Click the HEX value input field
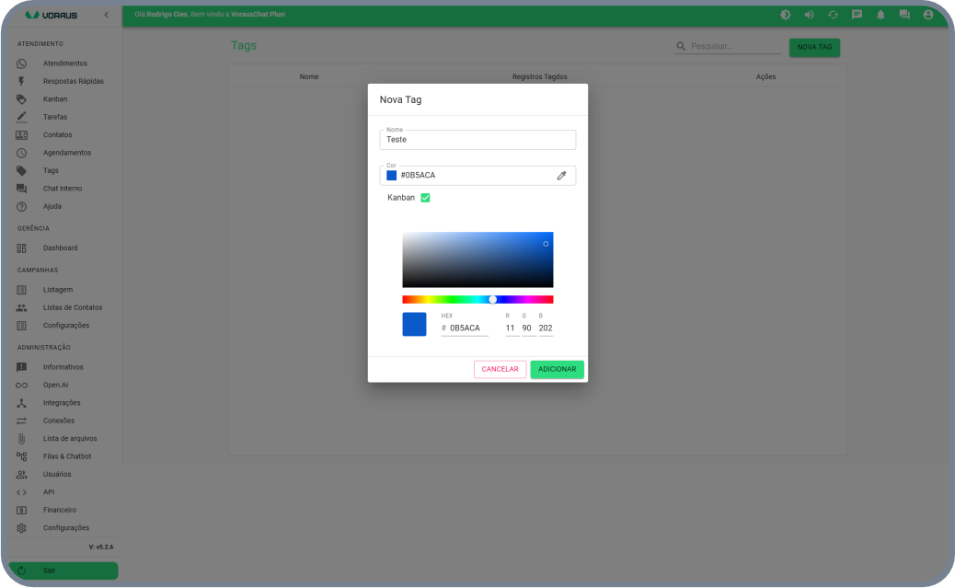 tap(467, 328)
